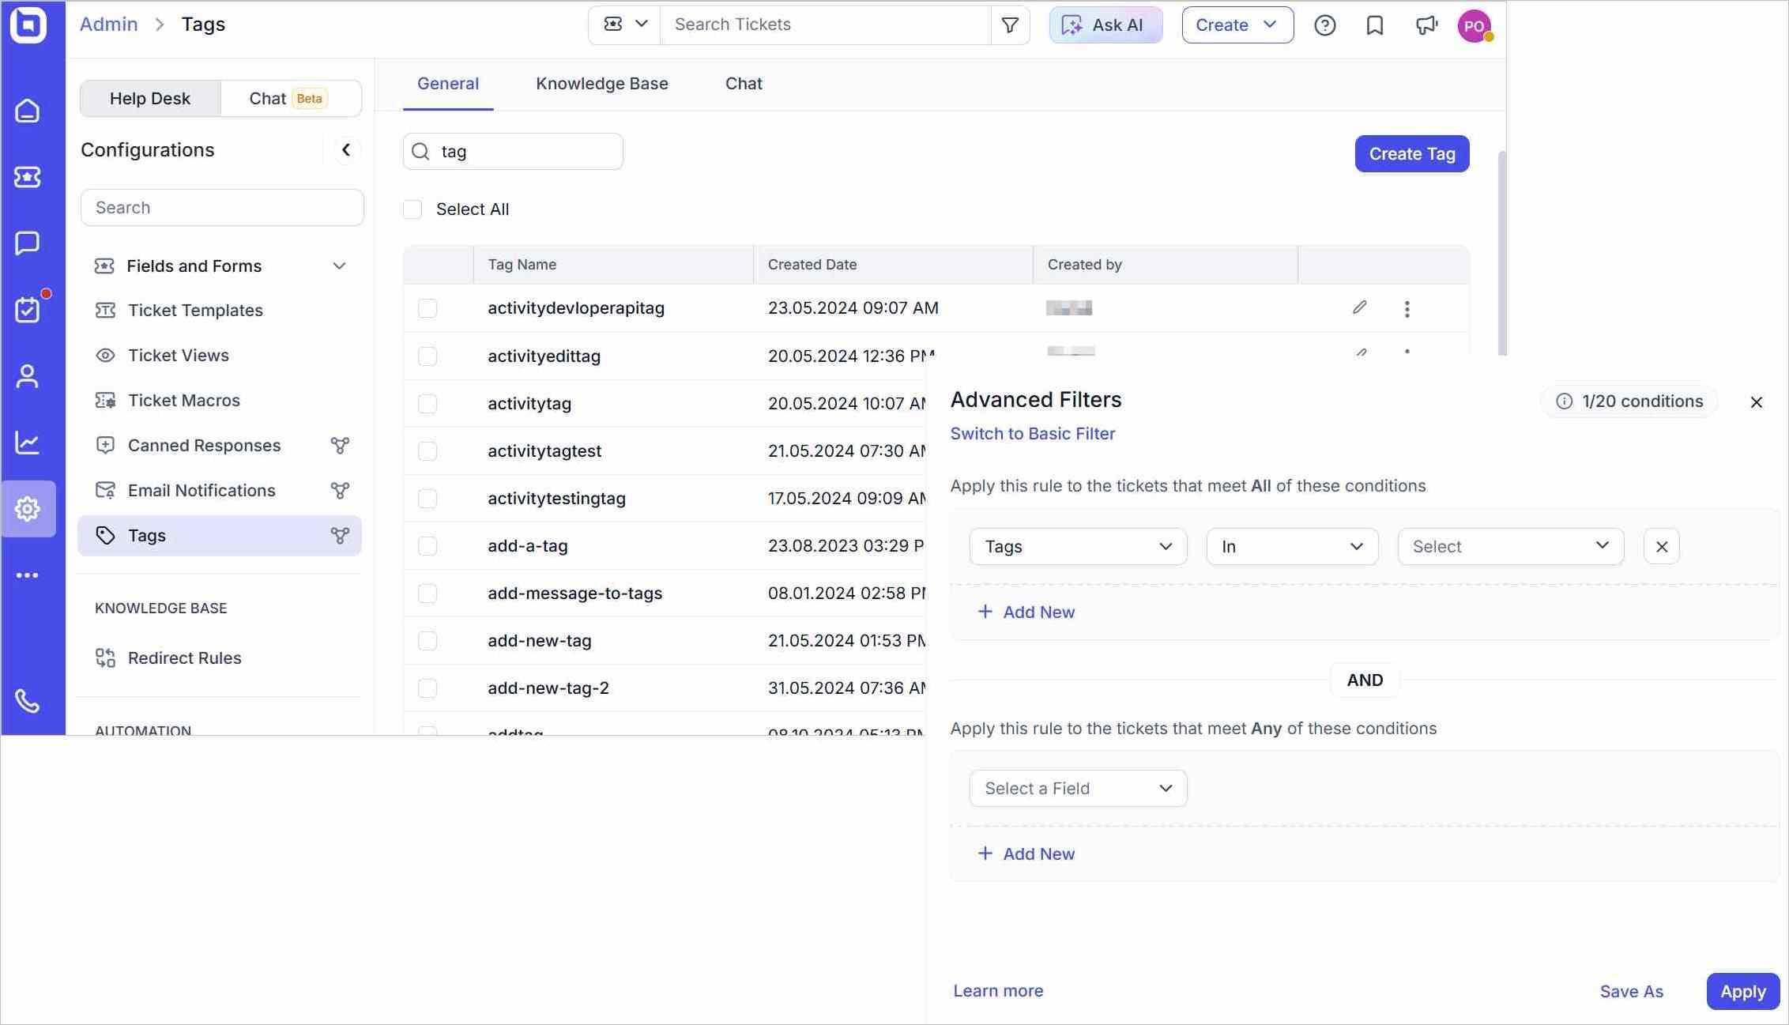The height and width of the screenshot is (1025, 1789).
Task: Check the add-a-tag checkbox
Action: 427,546
